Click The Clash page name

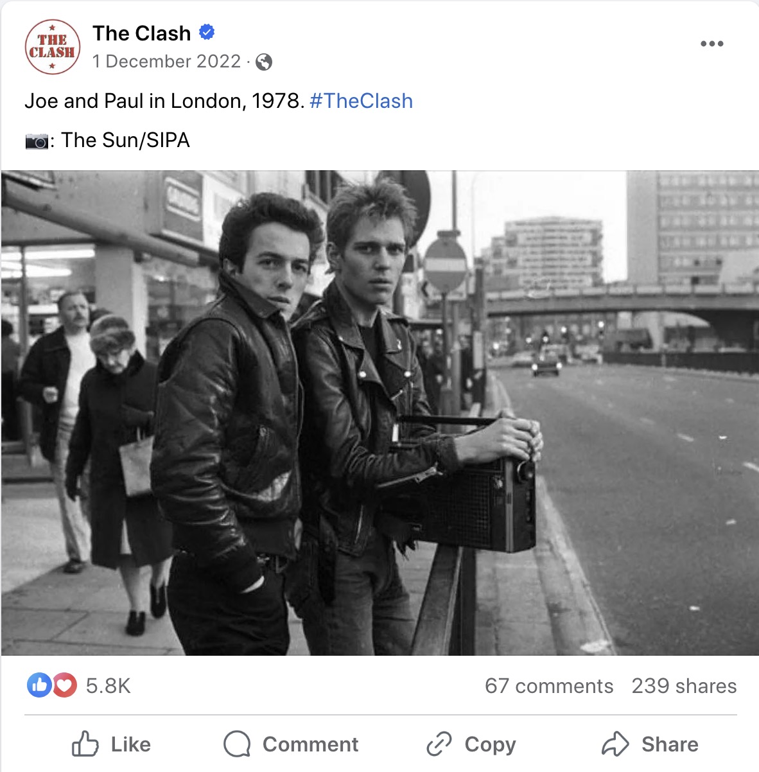coord(141,33)
